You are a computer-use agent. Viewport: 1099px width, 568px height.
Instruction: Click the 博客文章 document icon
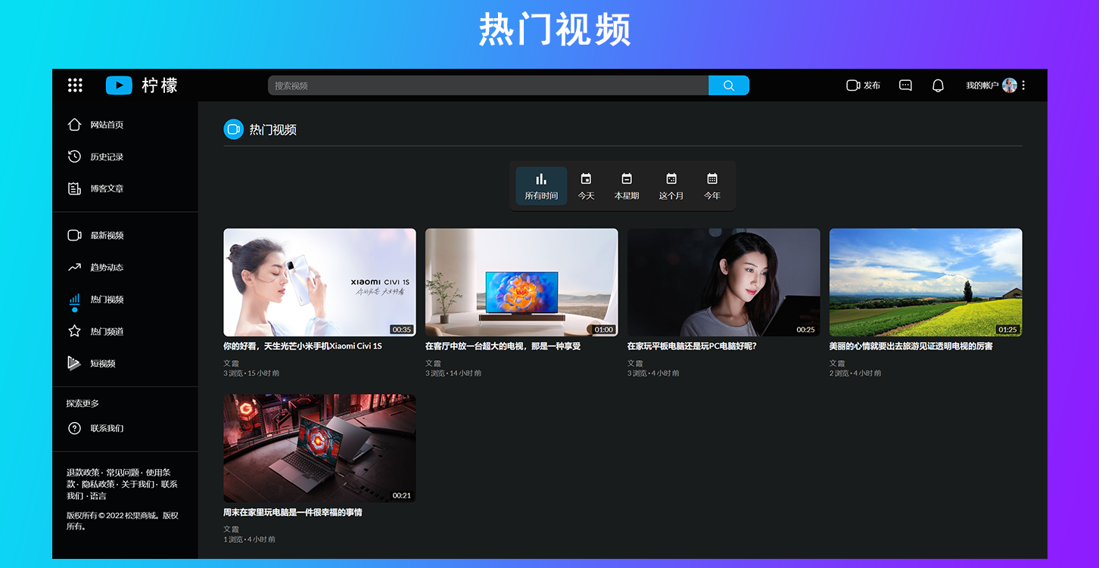click(x=74, y=188)
